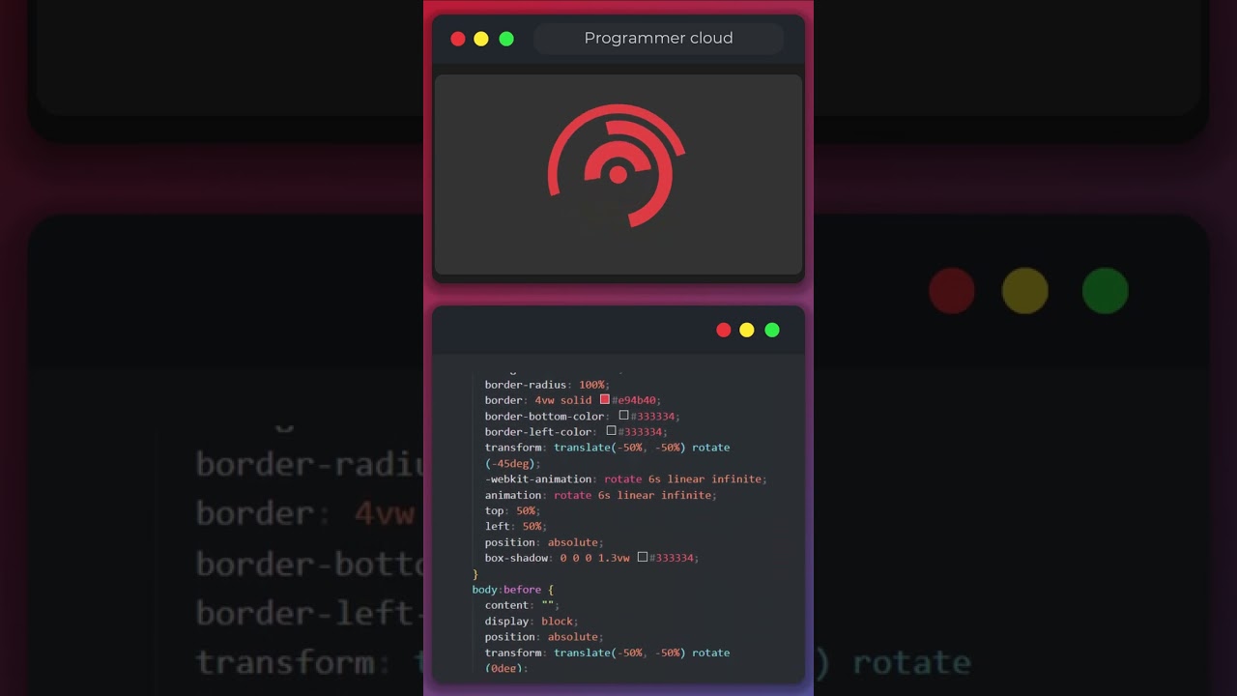
Task: Click the '(0deg);' rotation value
Action: [506, 669]
